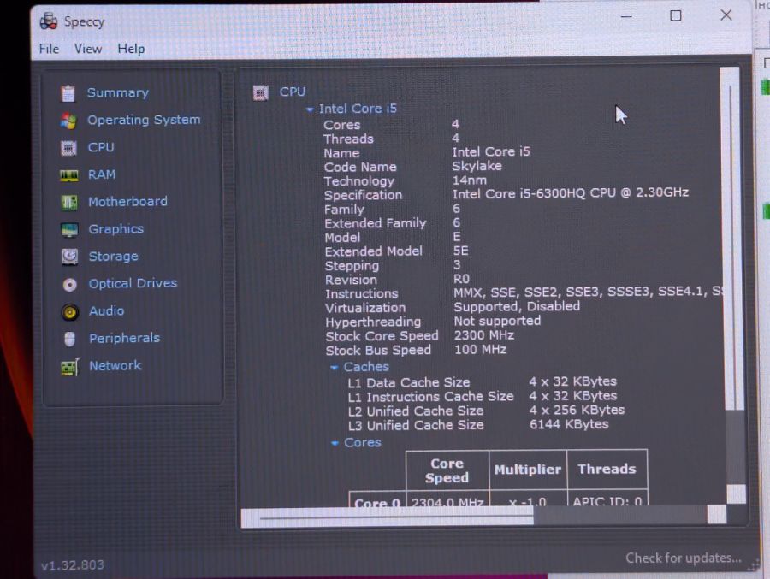The image size is (770, 579).
Task: Click the v1.32.803 version text
Action: click(x=72, y=565)
